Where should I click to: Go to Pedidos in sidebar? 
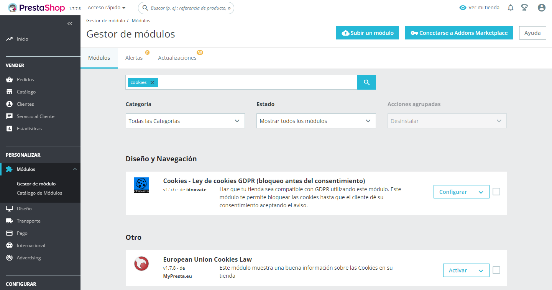(25, 80)
